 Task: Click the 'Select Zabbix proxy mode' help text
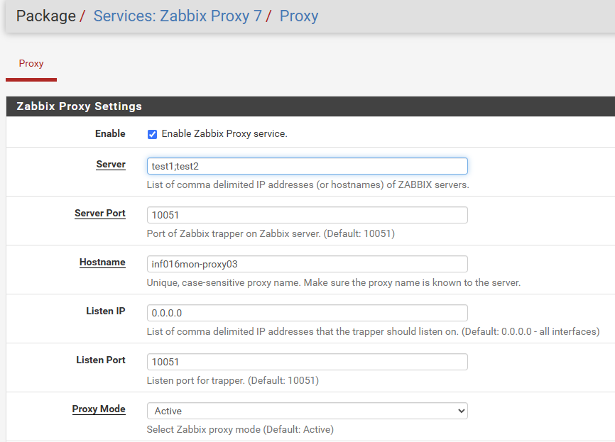click(240, 429)
